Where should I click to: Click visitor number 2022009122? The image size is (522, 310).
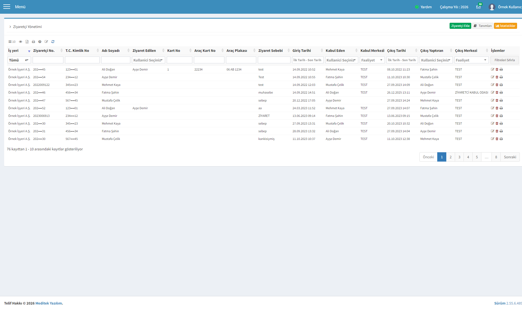tap(41, 85)
